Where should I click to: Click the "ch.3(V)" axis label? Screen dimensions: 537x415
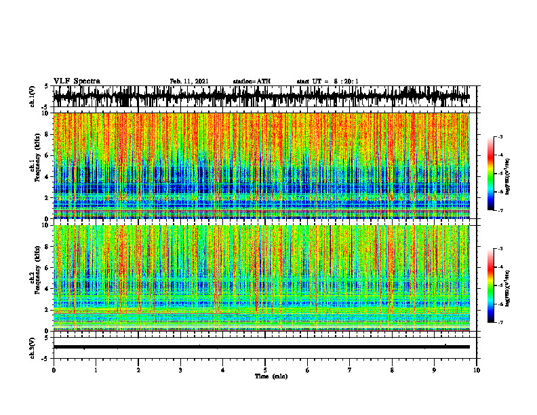click(x=33, y=349)
